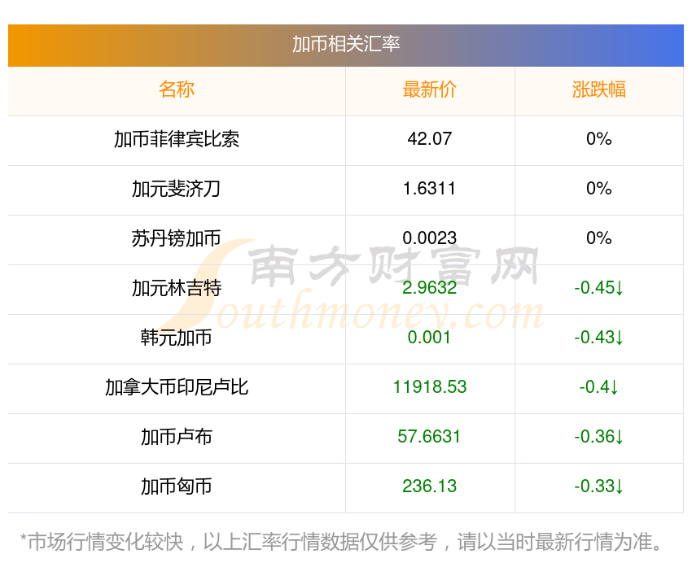This screenshot has height=567, width=692.
Task: Click the footnote starting with *市场行情变化较快
Action: [x=341, y=542]
